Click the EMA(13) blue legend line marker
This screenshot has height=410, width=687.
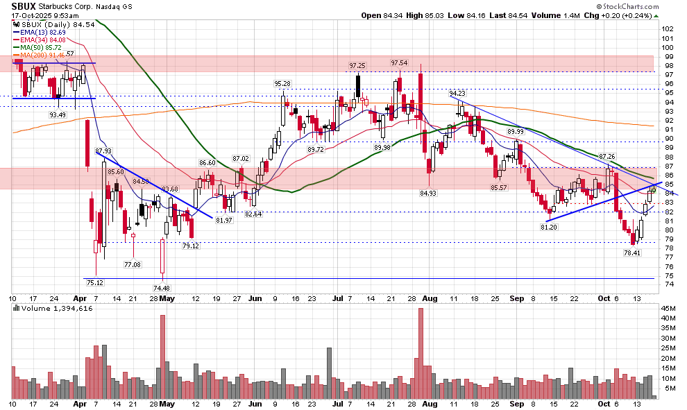[x=17, y=32]
